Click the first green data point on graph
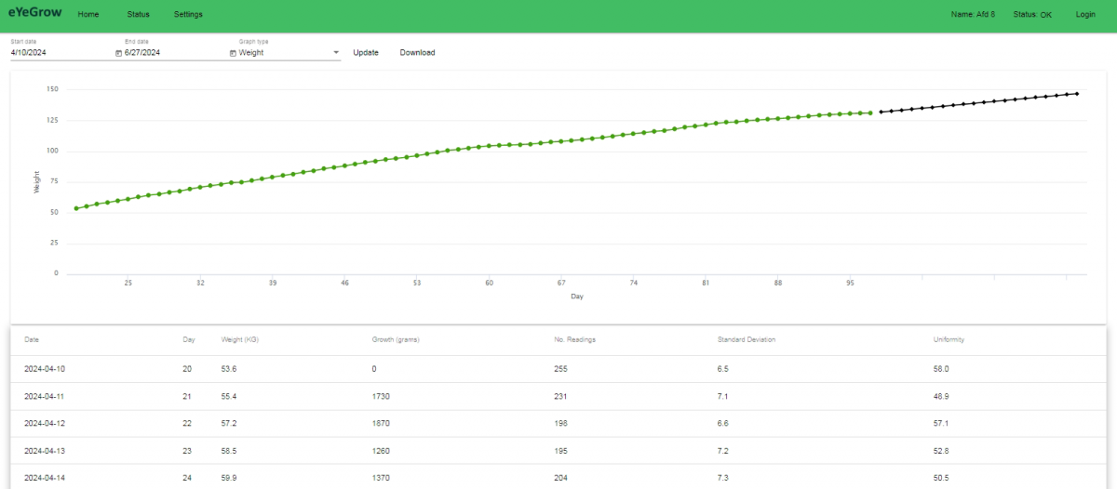Image resolution: width=1117 pixels, height=489 pixels. [x=76, y=208]
